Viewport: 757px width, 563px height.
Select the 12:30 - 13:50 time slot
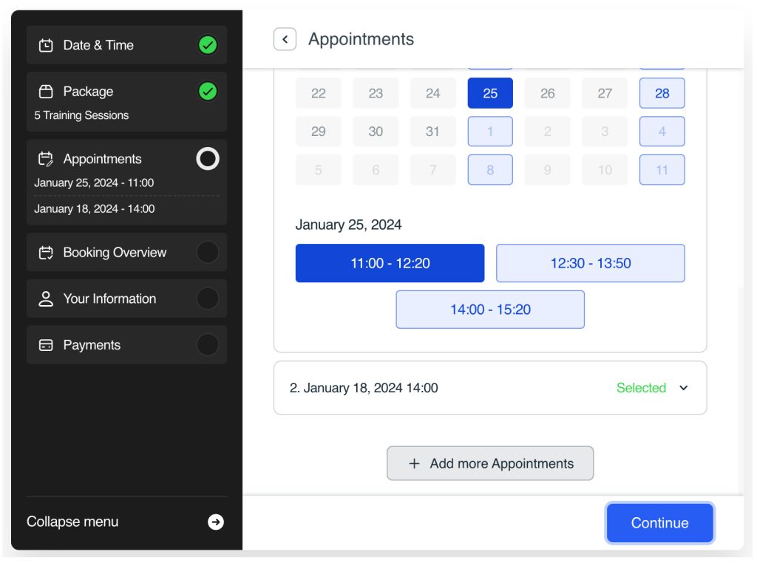[x=590, y=263]
